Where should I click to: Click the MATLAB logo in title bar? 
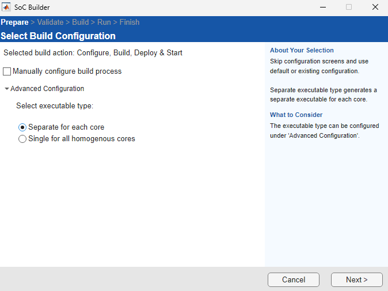7,7
